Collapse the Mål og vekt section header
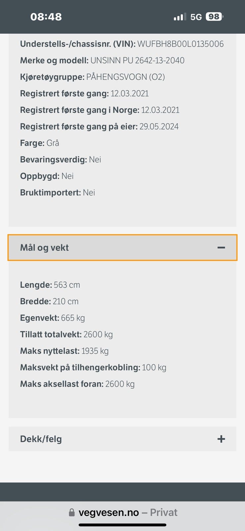This screenshot has height=531, width=245. (x=44, y=248)
